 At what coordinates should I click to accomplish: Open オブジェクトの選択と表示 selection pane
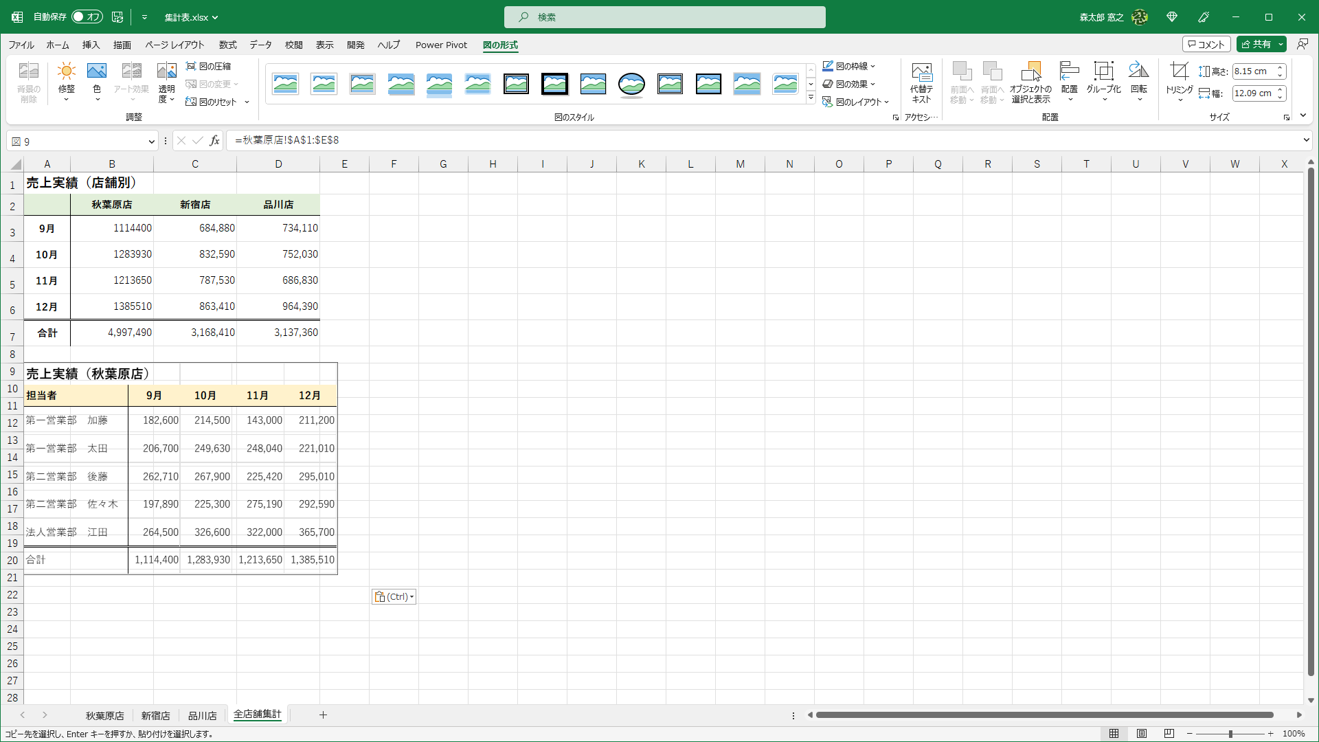tap(1030, 71)
